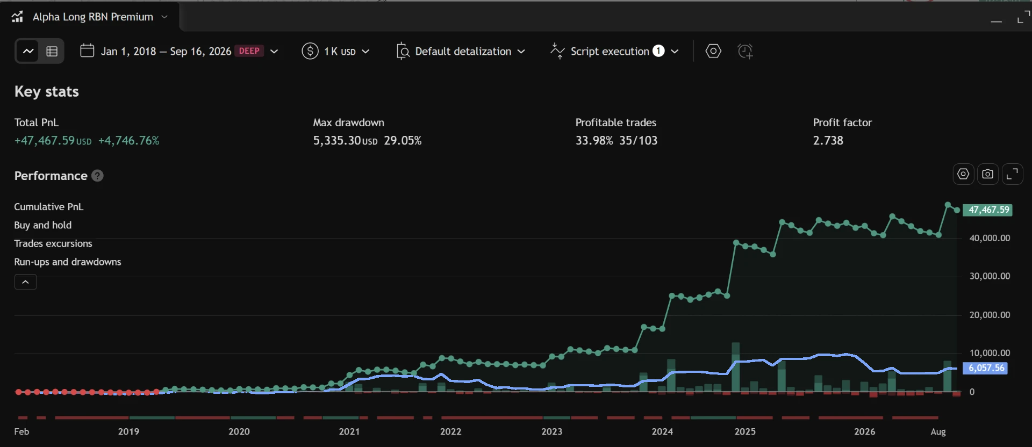The image size is (1032, 447).
Task: Click the Key stats heading
Action: [x=47, y=92]
